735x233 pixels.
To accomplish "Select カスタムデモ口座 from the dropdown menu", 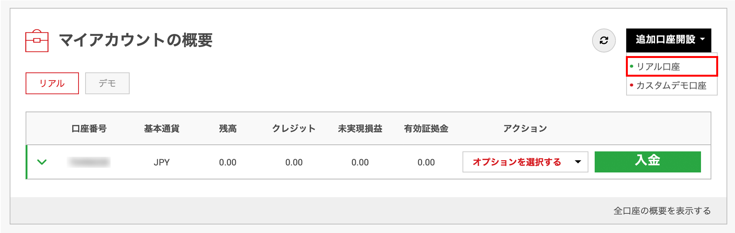I will [x=671, y=85].
